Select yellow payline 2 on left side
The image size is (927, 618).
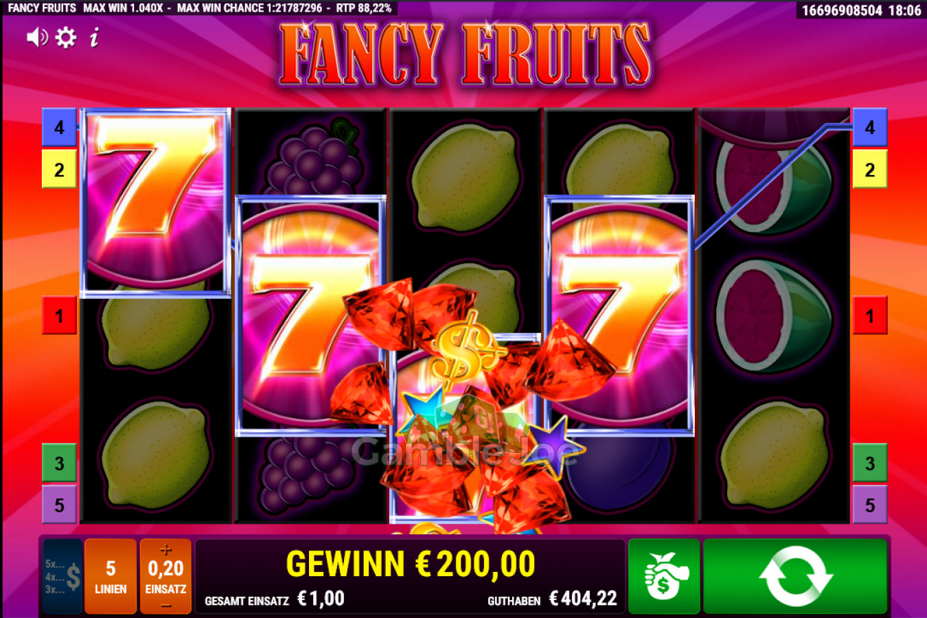(x=59, y=169)
